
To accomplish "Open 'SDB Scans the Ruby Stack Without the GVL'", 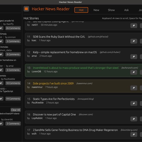I will click(x=59, y=37).
